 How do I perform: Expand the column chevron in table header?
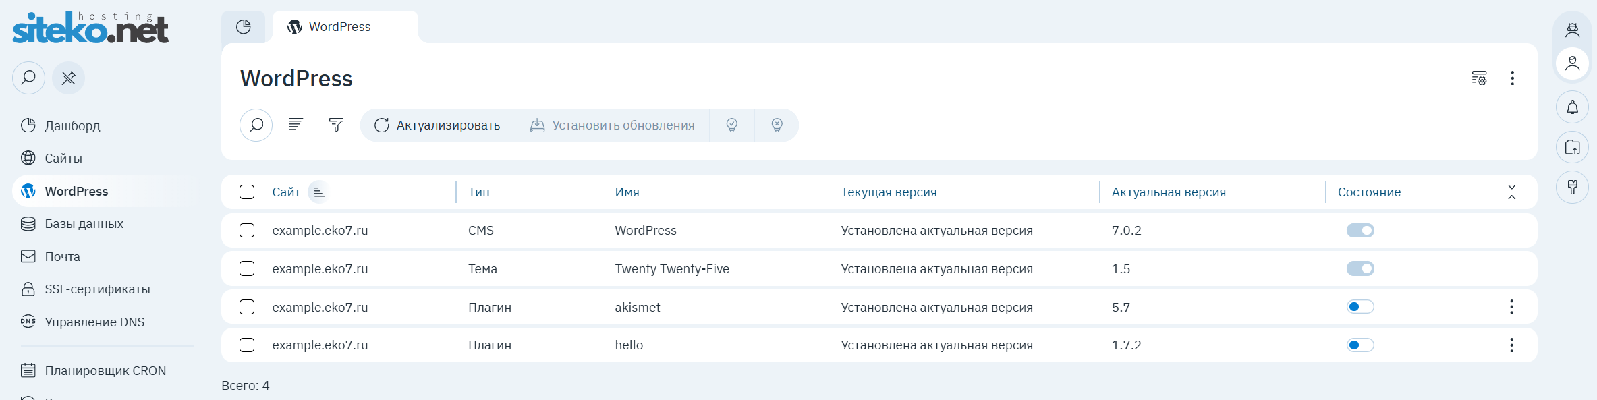[x=1511, y=192]
